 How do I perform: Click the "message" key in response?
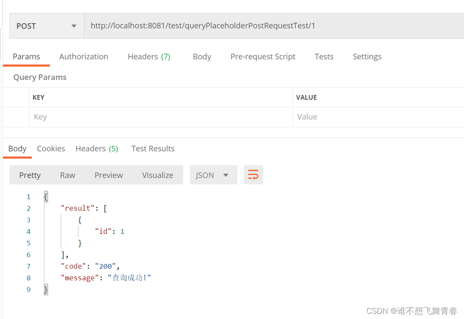[x=80, y=278]
